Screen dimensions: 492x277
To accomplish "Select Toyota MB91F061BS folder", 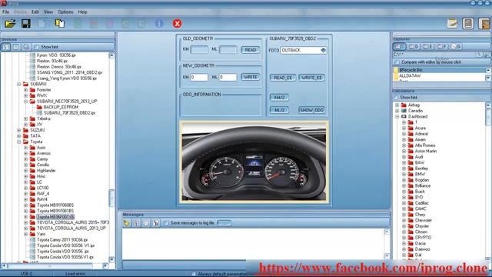I will 55,211.
